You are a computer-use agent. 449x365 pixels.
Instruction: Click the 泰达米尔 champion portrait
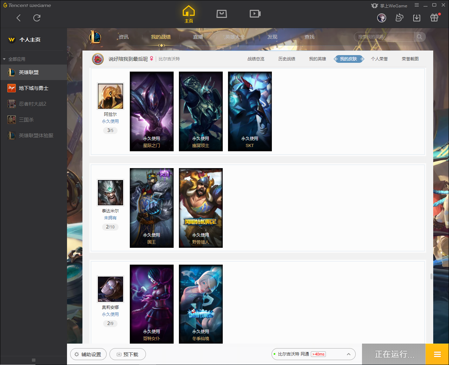[110, 193]
